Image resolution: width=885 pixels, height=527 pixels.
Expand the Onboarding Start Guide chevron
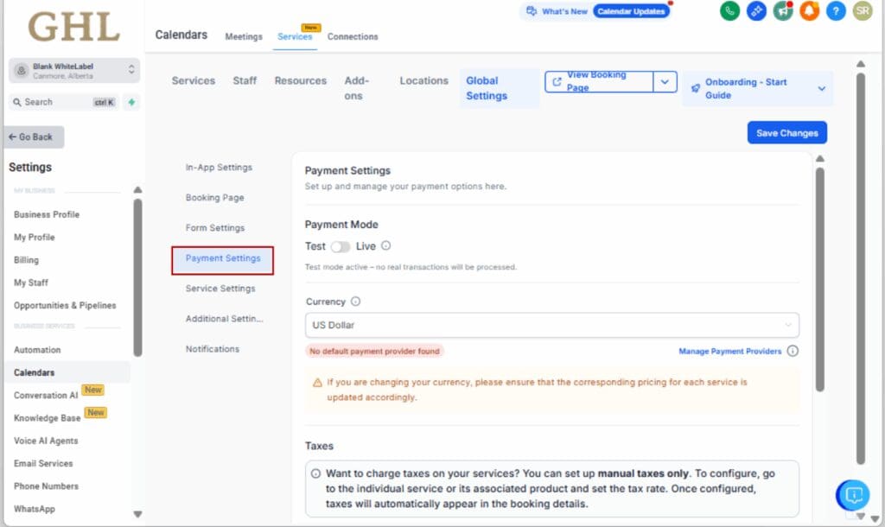pos(821,88)
